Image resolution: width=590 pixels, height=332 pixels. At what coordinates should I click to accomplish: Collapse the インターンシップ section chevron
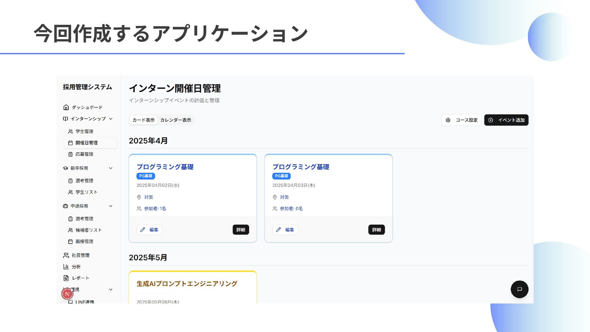[x=111, y=119]
